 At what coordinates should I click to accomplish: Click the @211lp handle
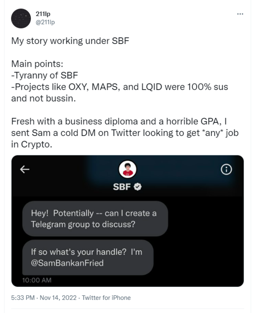44,22
